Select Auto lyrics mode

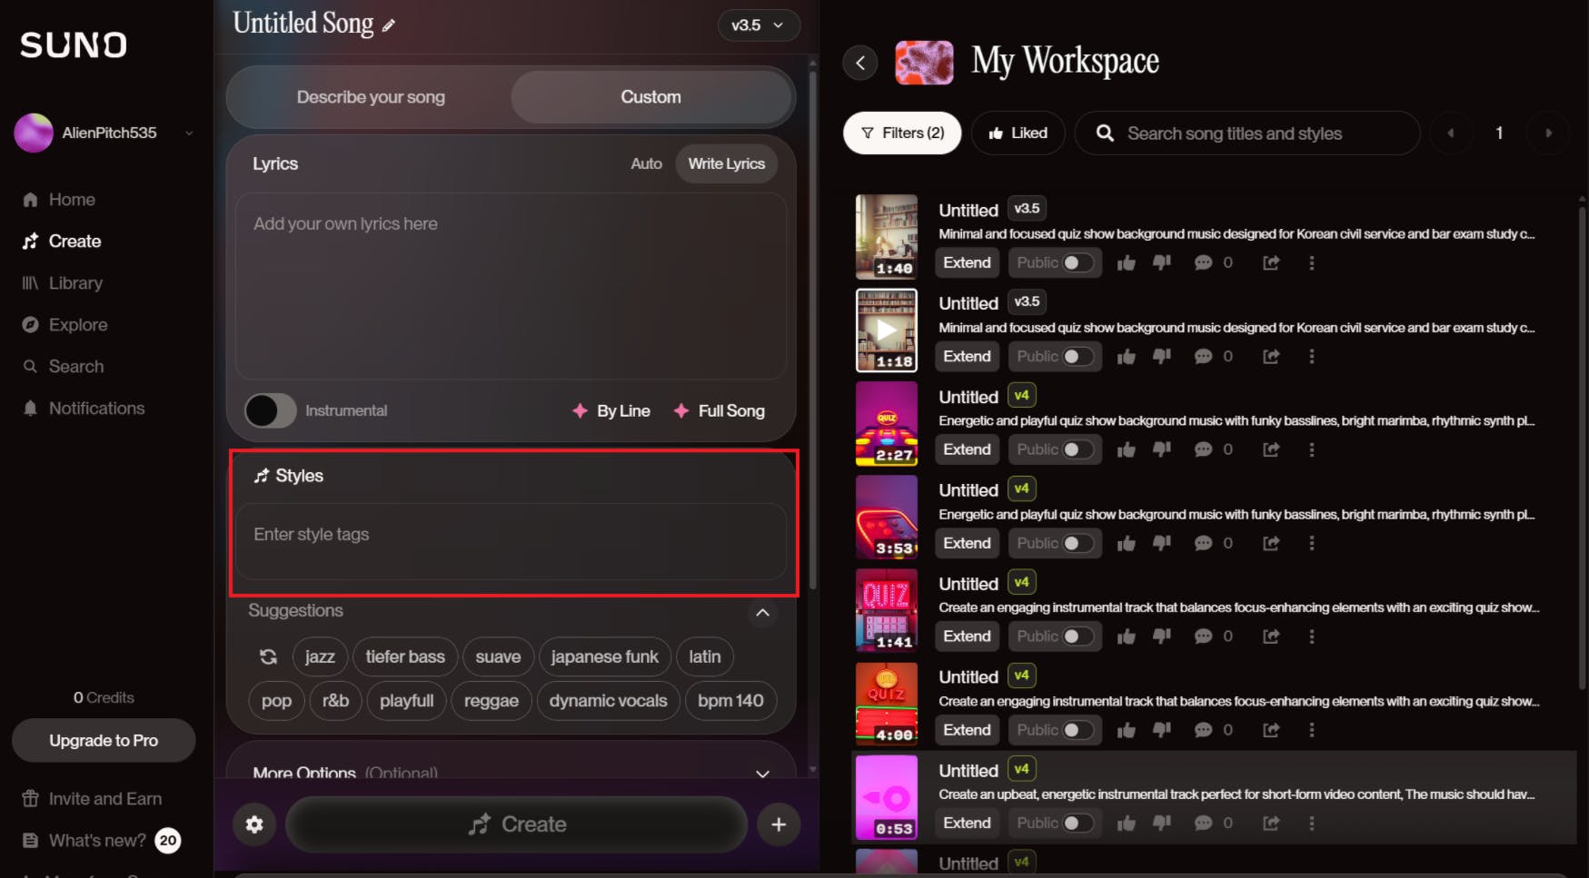point(646,163)
